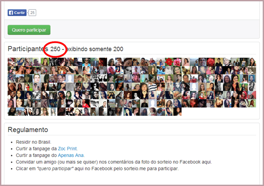Select the first participant thumbnail in top row
The height and width of the screenshot is (186, 264).
(12, 62)
